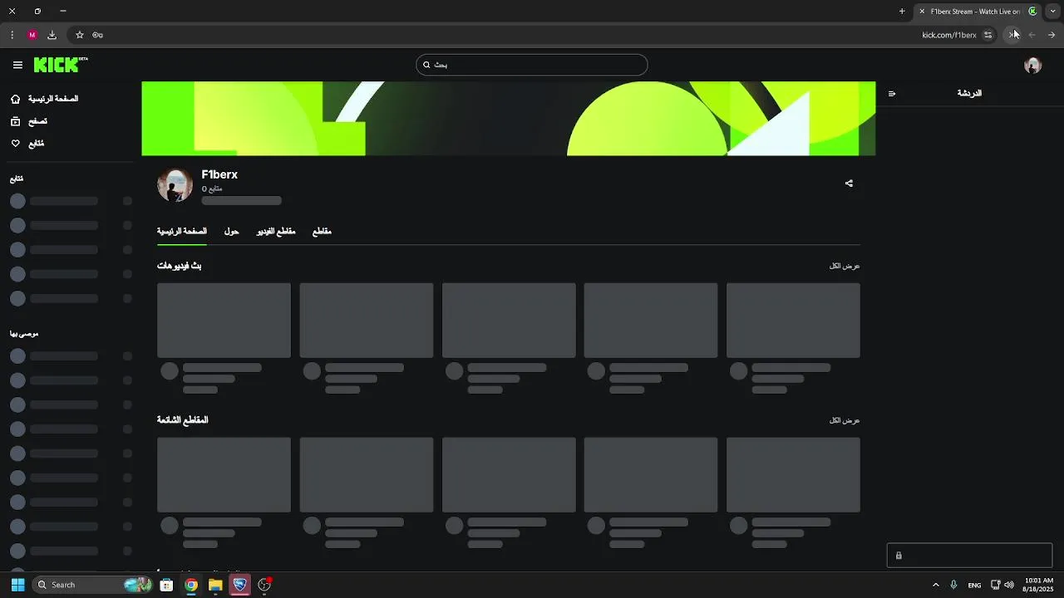The height and width of the screenshot is (598, 1064).
Task: Switch to the مقاطع الفيديو videos tab
Action: point(276,232)
